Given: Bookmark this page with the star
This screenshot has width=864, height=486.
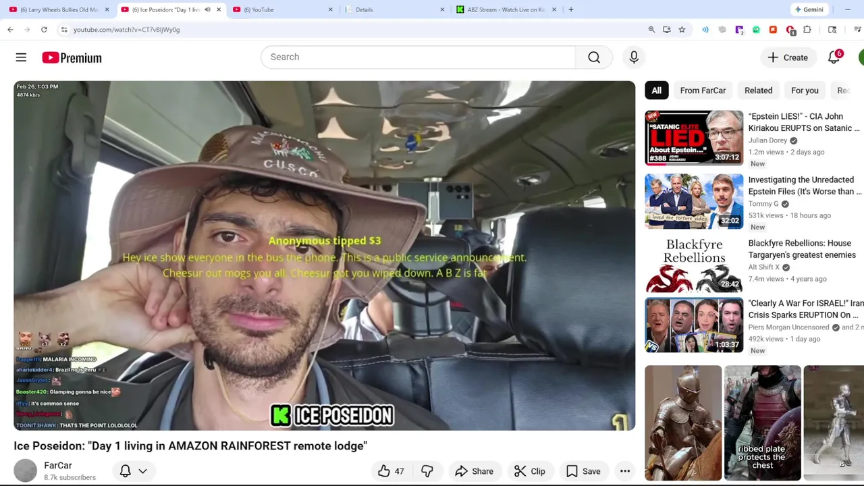Looking at the screenshot, I should coord(682,30).
